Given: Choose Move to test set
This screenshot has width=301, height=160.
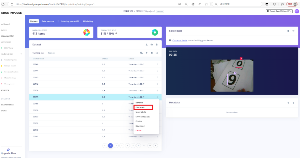Looking at the screenshot, I should tap(143, 117).
